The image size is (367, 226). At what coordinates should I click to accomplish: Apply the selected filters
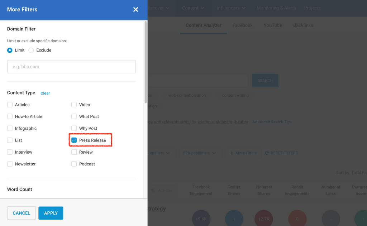tap(51, 213)
